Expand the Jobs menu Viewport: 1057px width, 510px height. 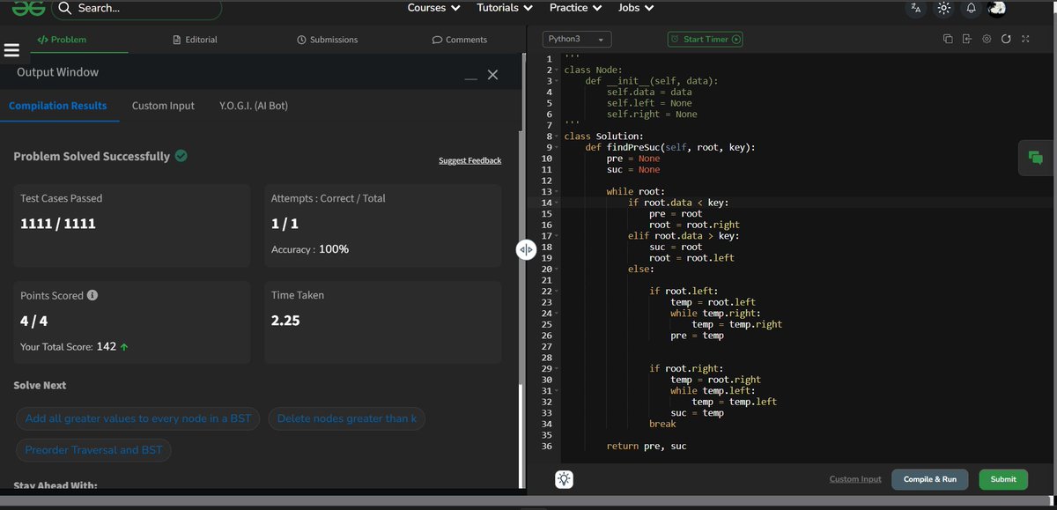tap(636, 8)
